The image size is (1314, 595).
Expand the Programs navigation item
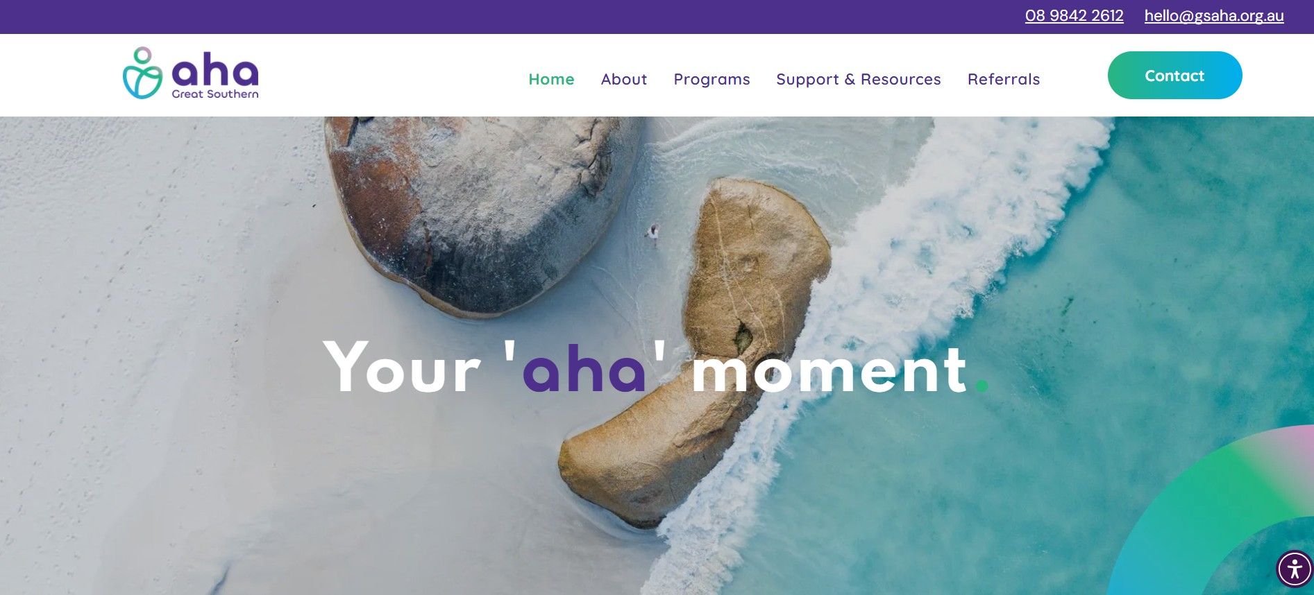tap(711, 79)
